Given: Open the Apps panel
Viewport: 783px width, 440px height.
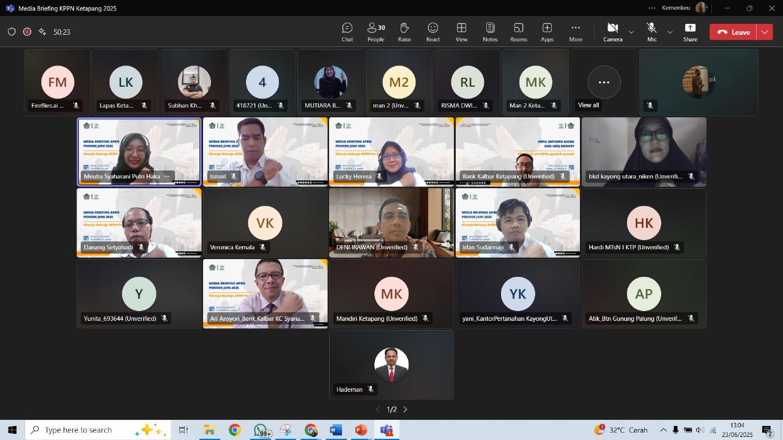Looking at the screenshot, I should [547, 32].
